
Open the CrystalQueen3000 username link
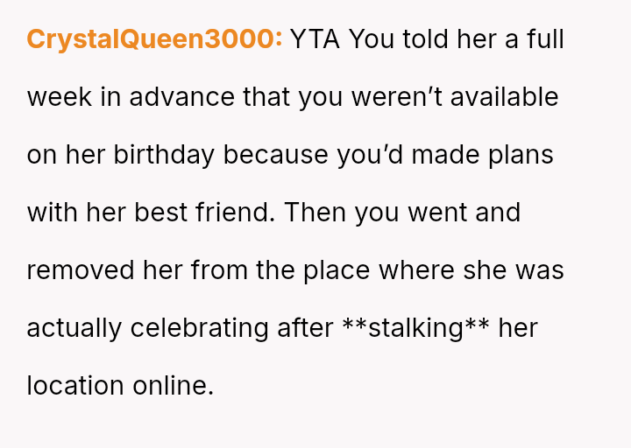tap(154, 39)
